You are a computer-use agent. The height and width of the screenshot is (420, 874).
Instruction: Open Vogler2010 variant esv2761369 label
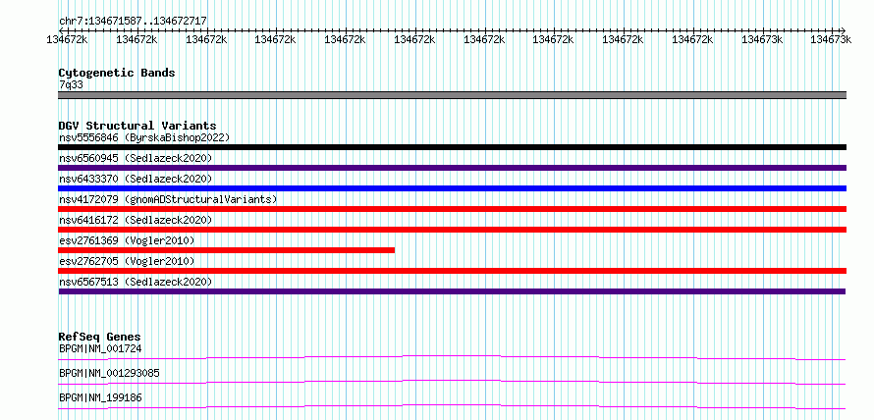pos(127,240)
